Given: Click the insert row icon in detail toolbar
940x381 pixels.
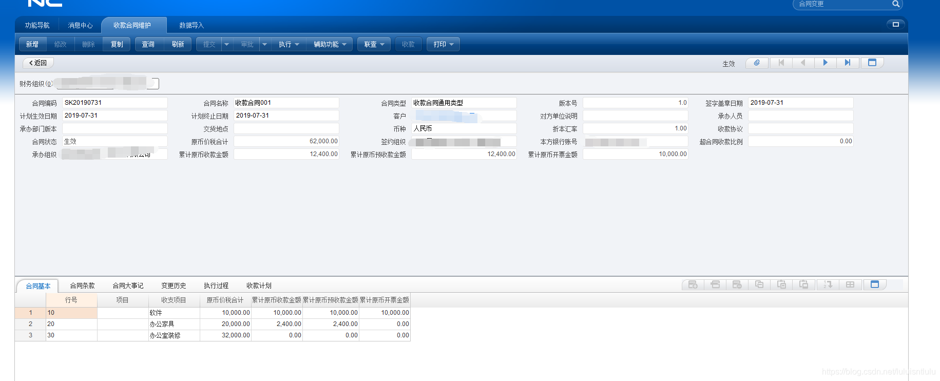Looking at the screenshot, I should coord(715,284).
